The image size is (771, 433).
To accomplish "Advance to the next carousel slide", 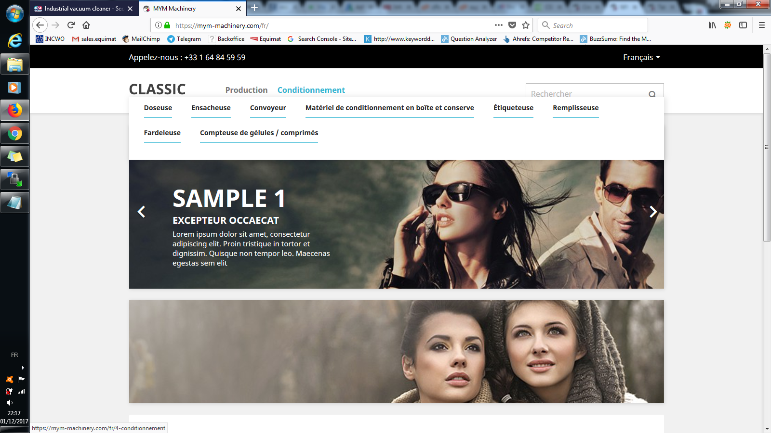I will point(653,212).
